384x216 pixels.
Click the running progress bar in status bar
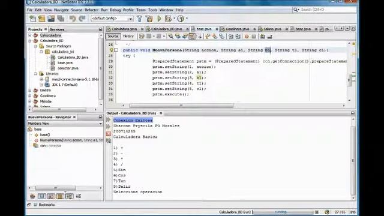283,212
